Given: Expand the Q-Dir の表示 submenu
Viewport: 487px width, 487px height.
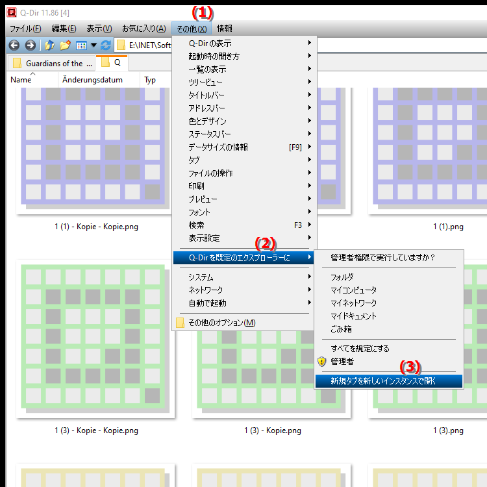Looking at the screenshot, I should (x=243, y=43).
